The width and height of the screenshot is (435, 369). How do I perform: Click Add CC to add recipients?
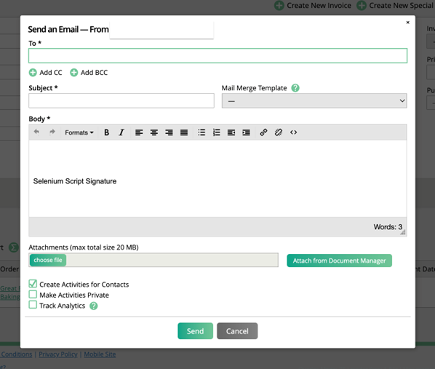click(46, 73)
